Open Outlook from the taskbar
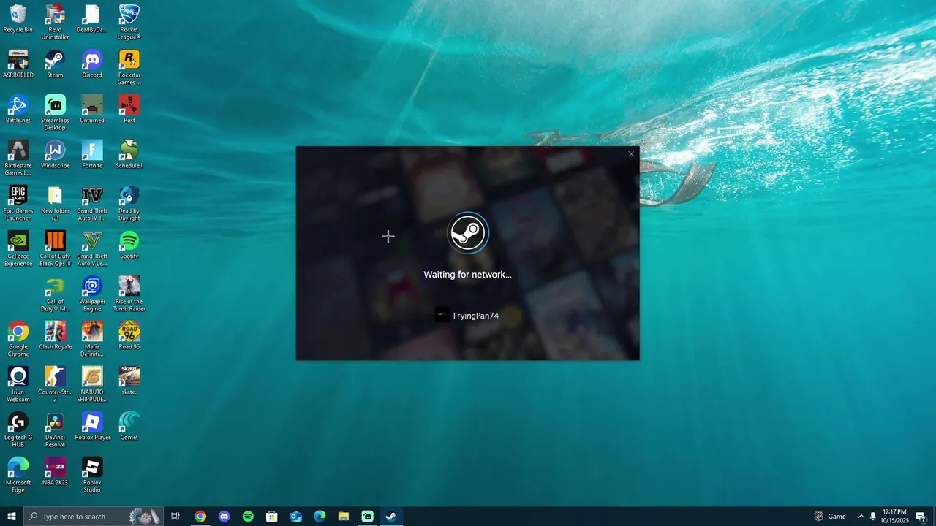Screen dimensions: 936x526 coord(296,517)
